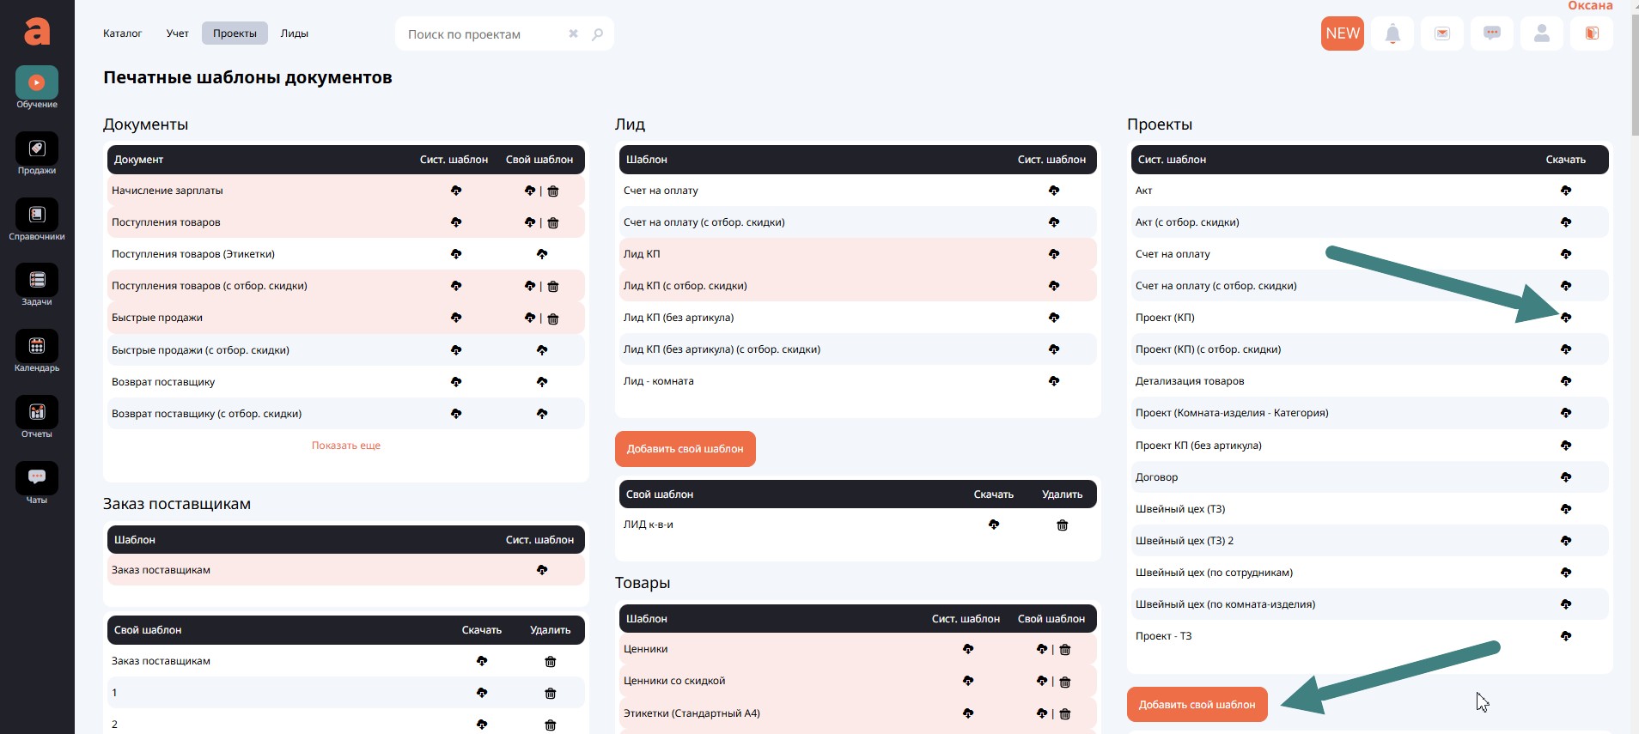Viewport: 1639px width, 734px height.
Task: Open the Продажи sidebar section
Action: coord(36,149)
